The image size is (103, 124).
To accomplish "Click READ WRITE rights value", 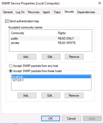I will 67,43.
